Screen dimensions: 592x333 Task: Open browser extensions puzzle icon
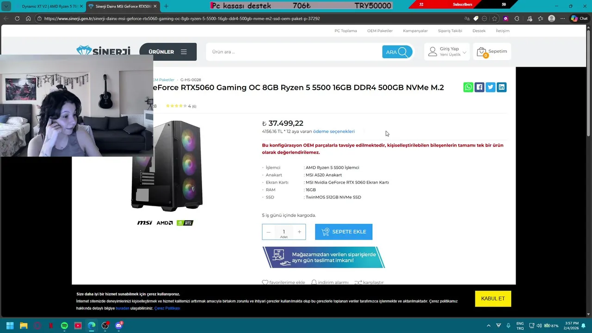coord(517,18)
